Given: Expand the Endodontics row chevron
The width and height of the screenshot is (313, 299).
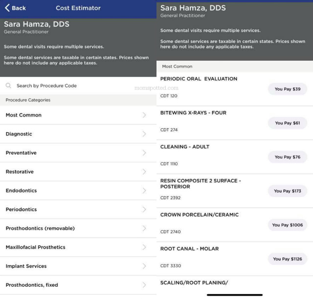Looking at the screenshot, I should pos(144,190).
